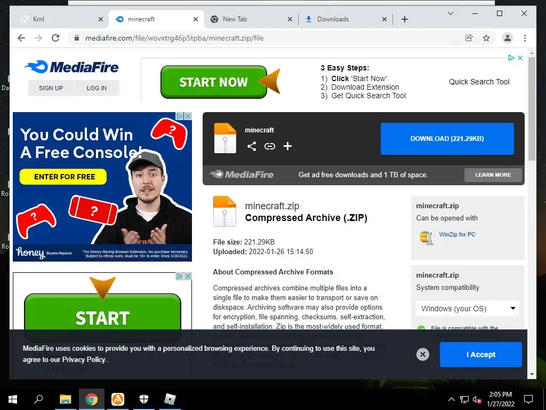The height and width of the screenshot is (410, 546).
Task: Click the Chrome back arrow
Action: [21, 38]
